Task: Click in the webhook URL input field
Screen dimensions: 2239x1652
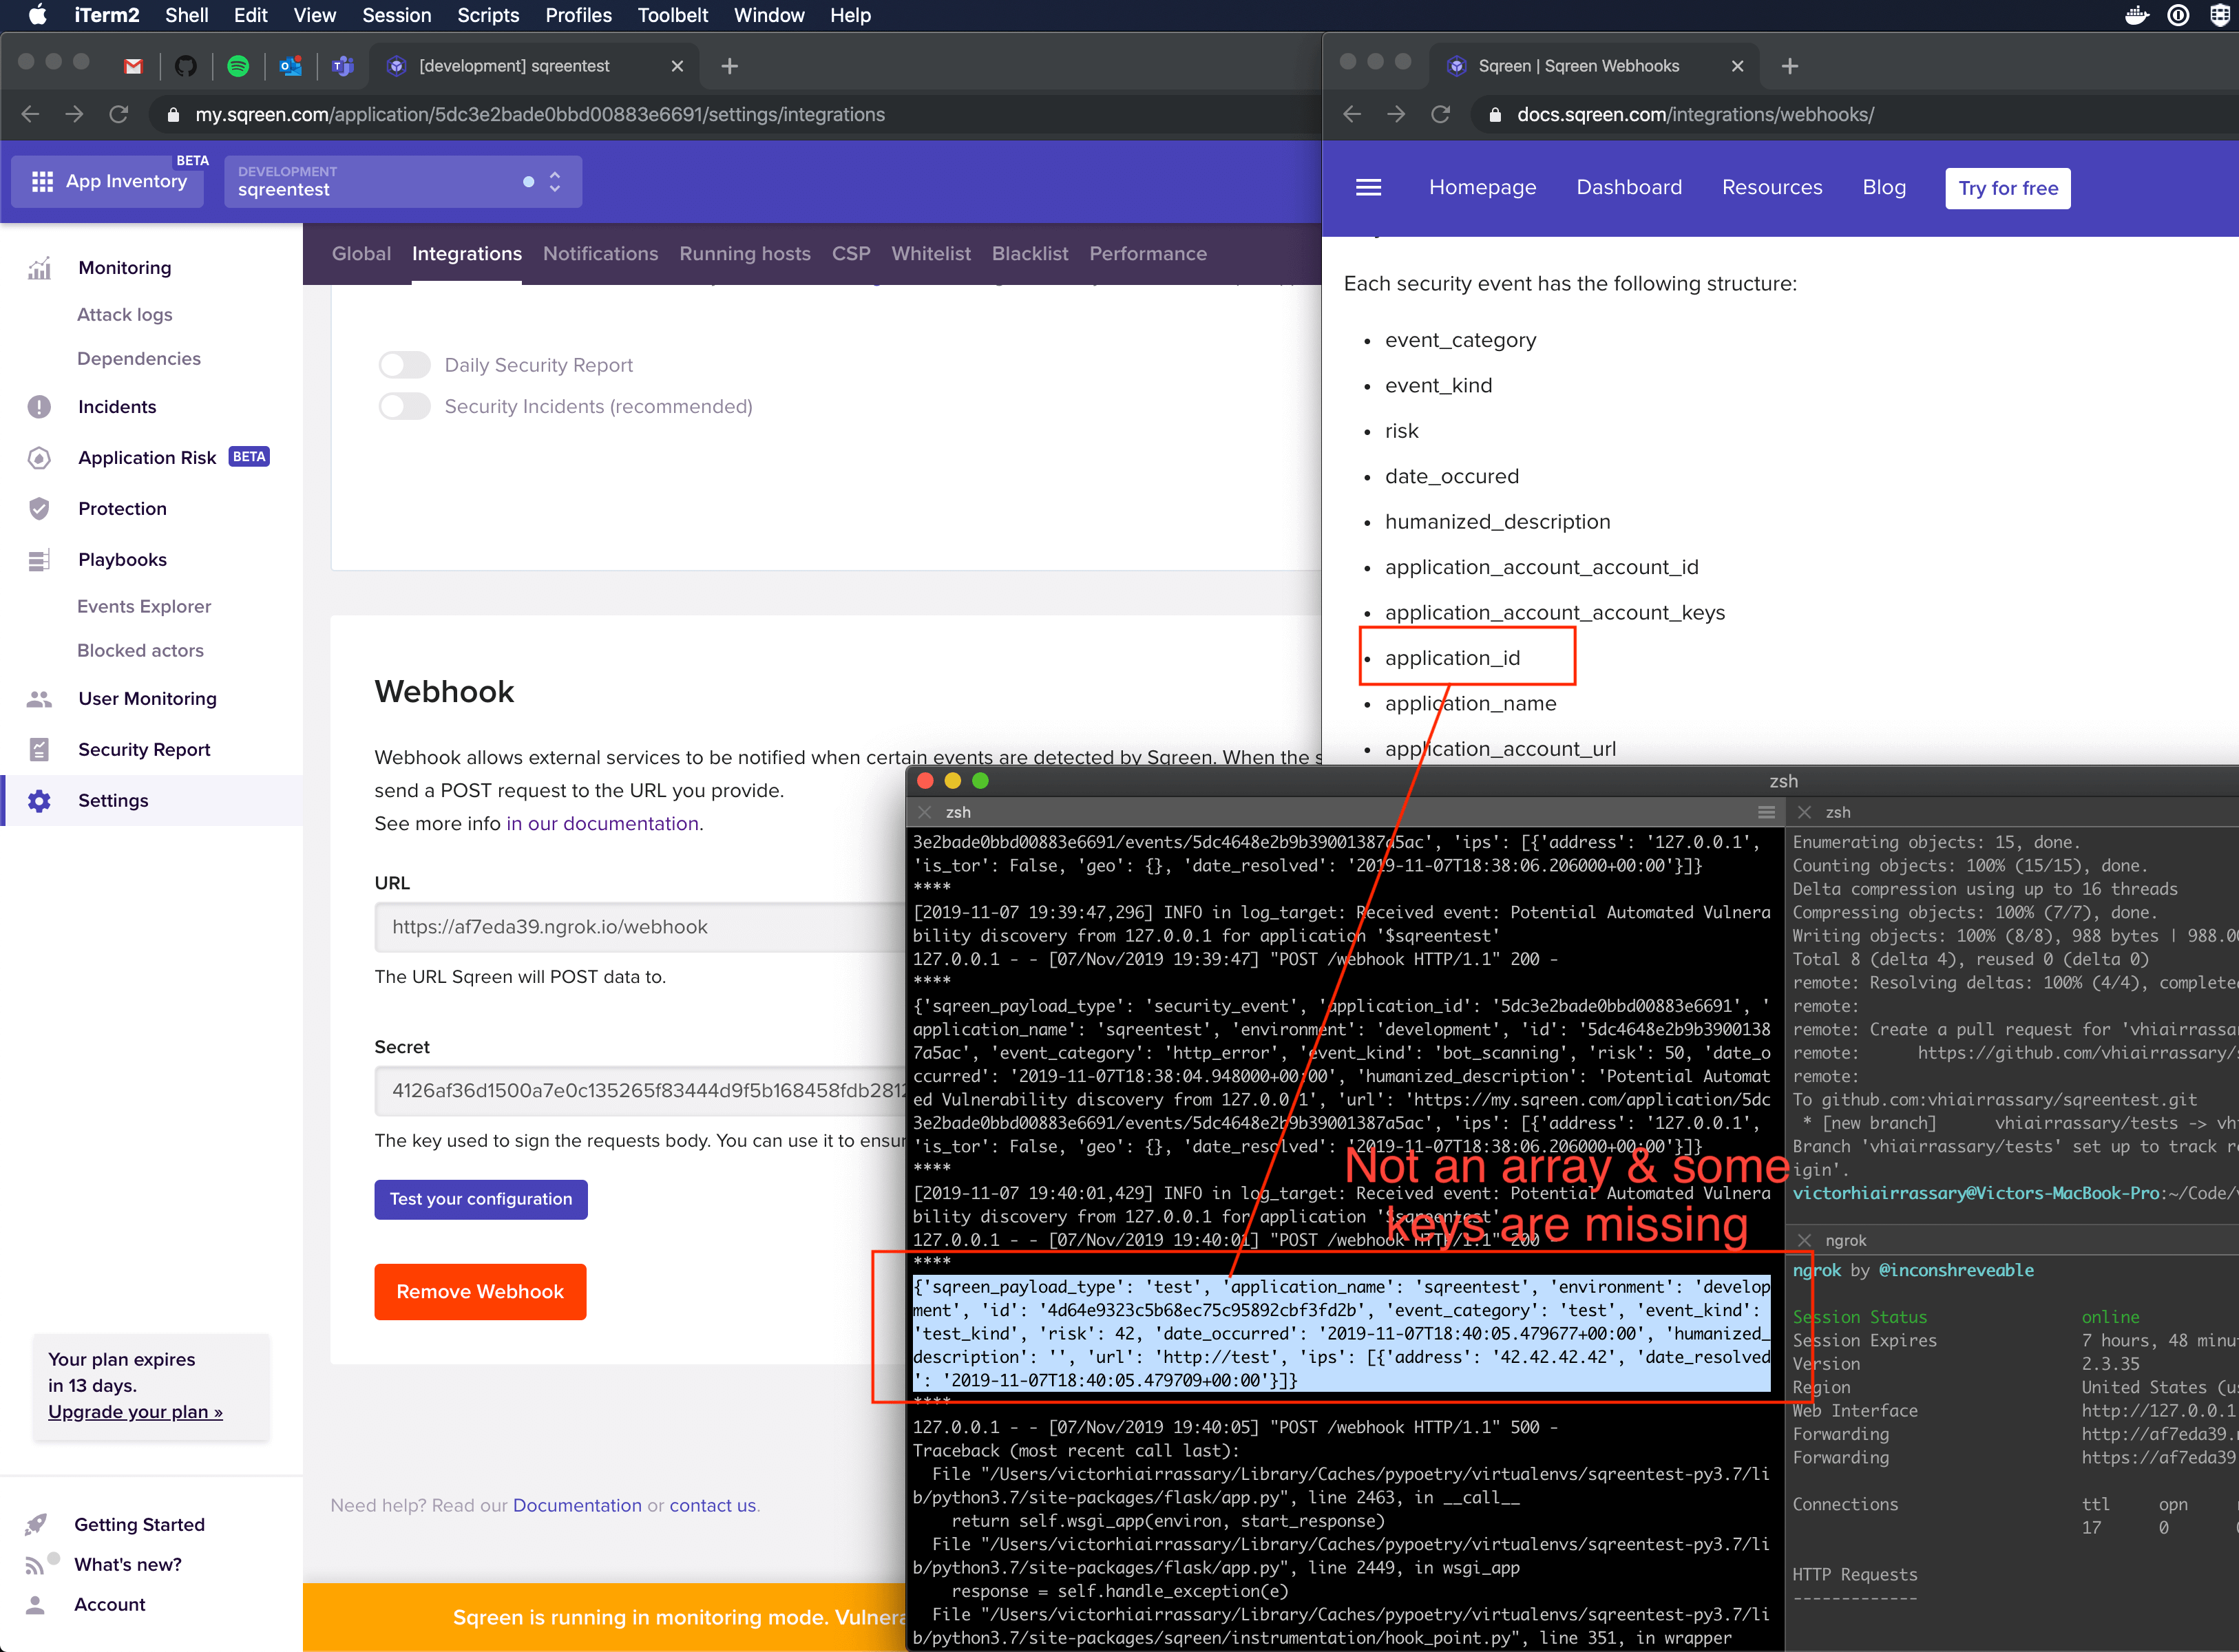Action: tap(640, 927)
